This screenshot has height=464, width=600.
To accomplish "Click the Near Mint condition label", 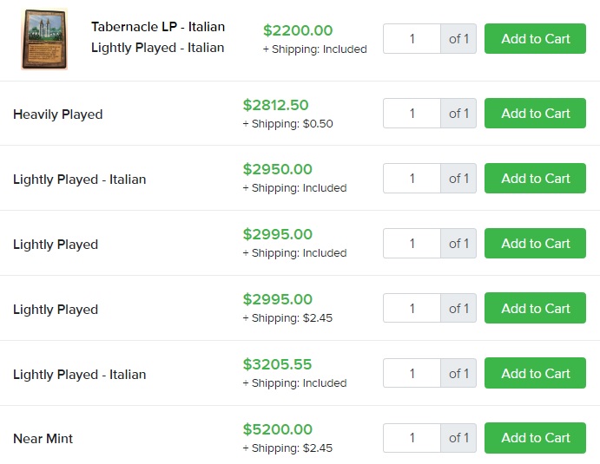I will coord(43,439).
